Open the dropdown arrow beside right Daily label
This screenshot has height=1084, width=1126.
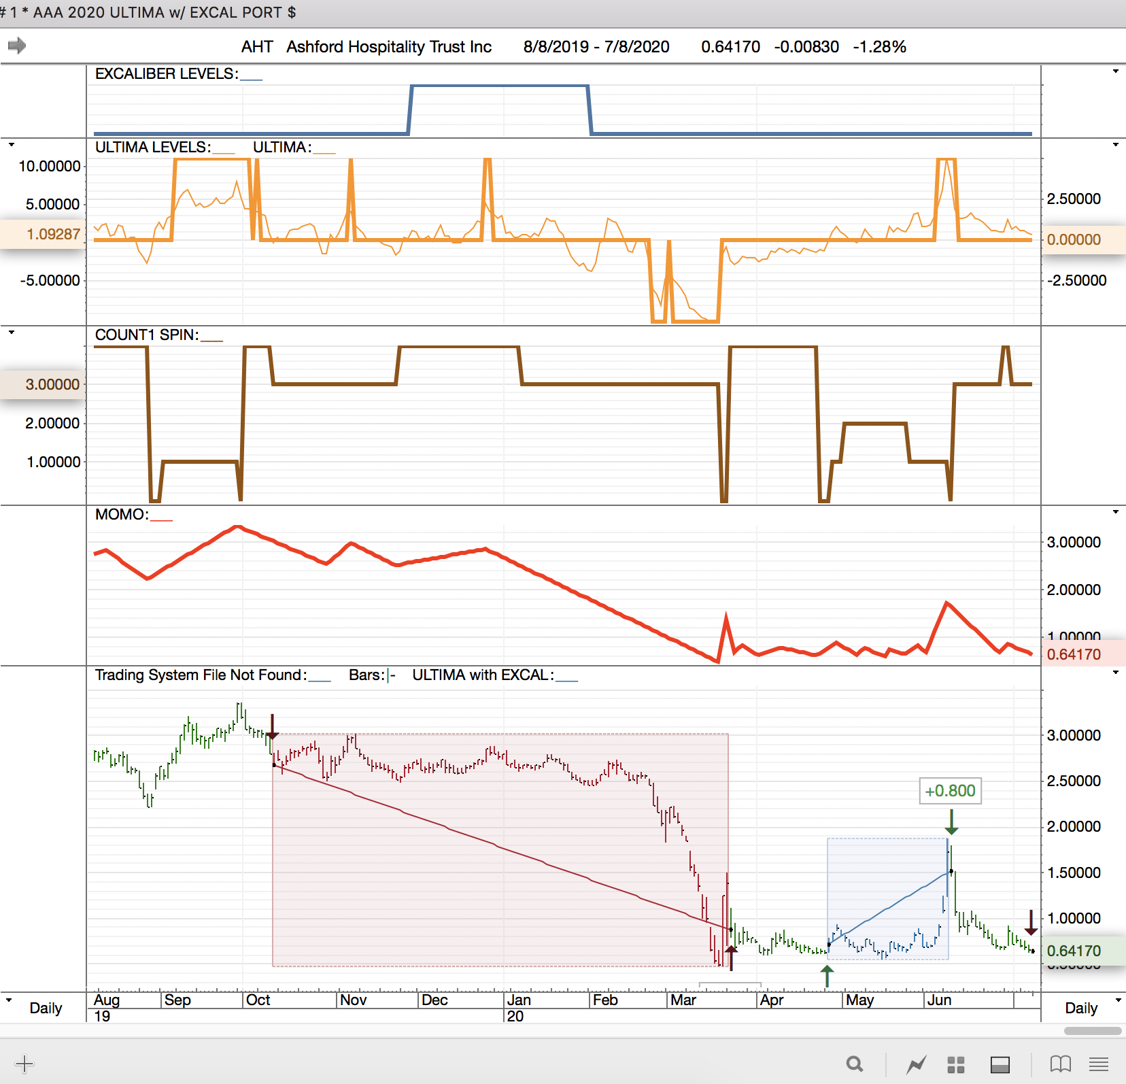pyautogui.click(x=1119, y=1000)
